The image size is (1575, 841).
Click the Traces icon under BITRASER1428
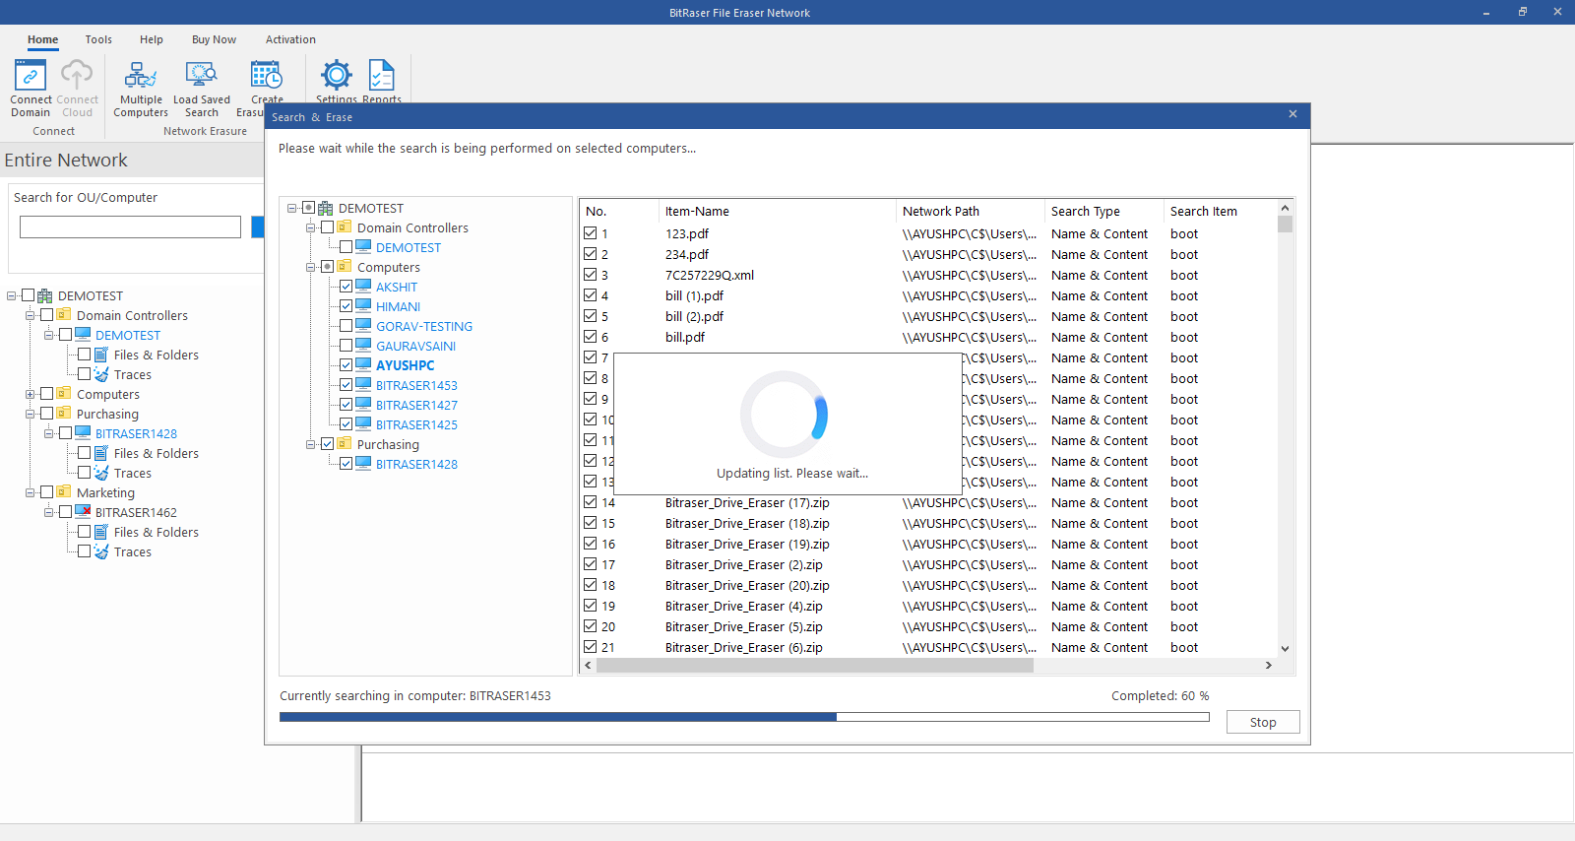click(101, 473)
